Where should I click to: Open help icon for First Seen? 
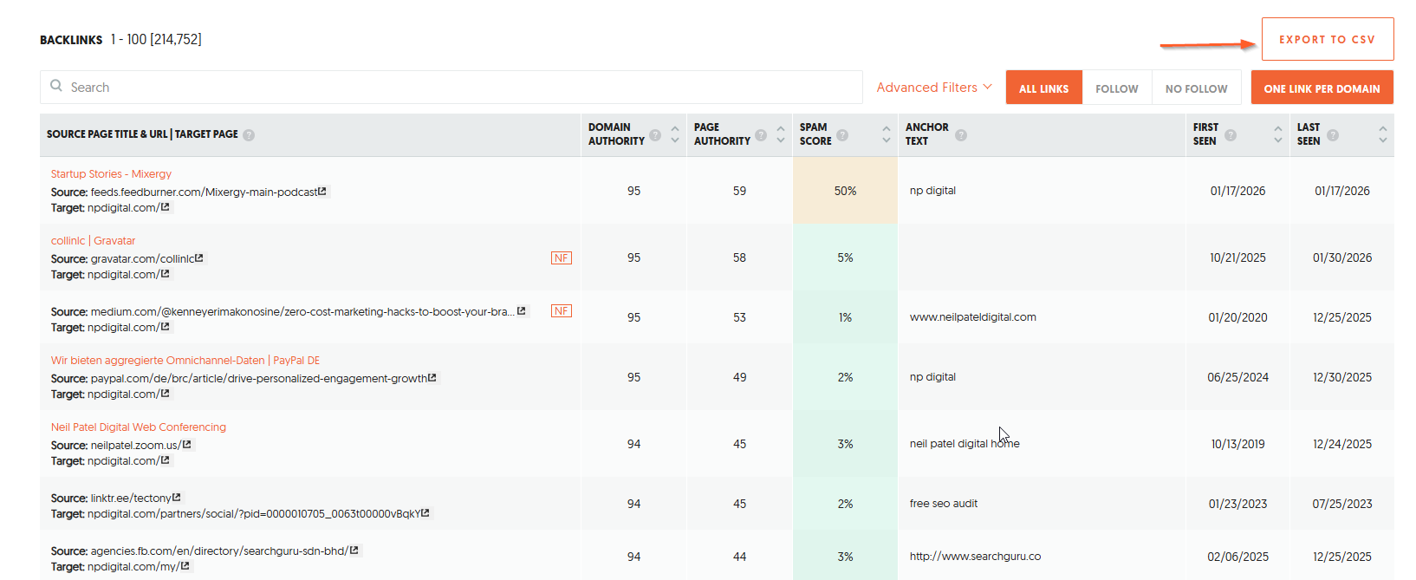(1231, 135)
